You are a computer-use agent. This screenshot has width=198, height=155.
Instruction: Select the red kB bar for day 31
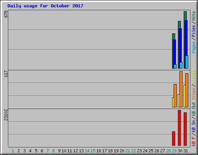[185, 129]
